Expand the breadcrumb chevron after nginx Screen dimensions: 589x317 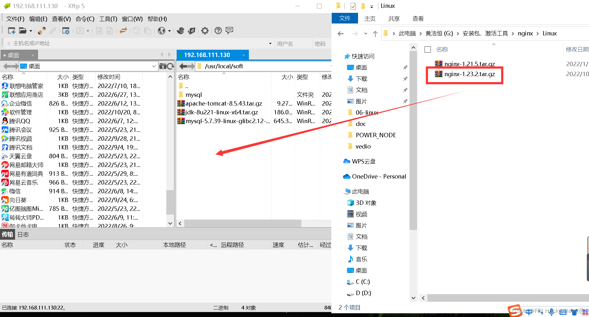tap(538, 34)
